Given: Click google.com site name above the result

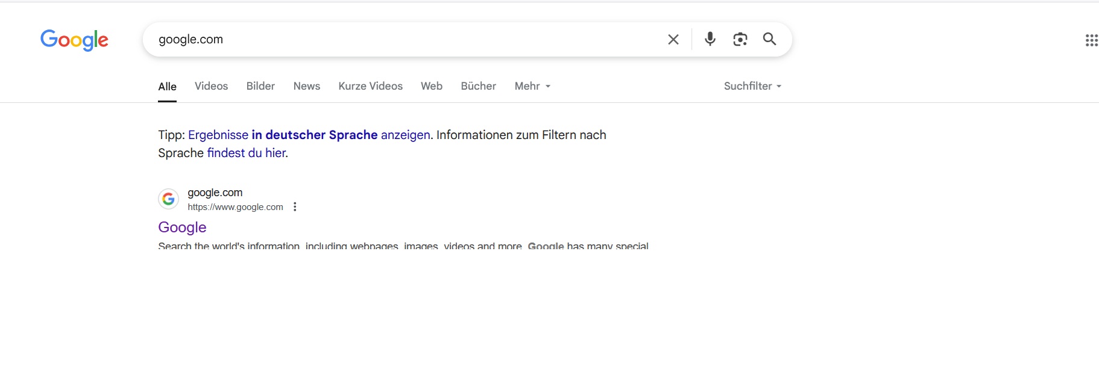Looking at the screenshot, I should click(x=215, y=193).
